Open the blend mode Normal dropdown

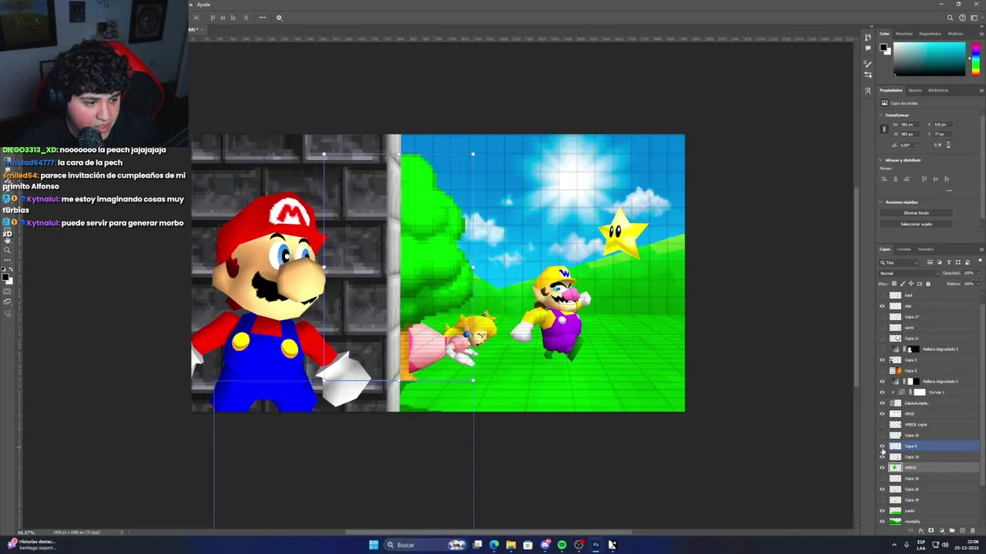tap(910, 273)
